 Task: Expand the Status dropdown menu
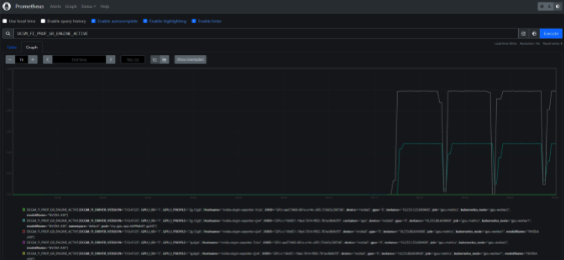[88, 7]
